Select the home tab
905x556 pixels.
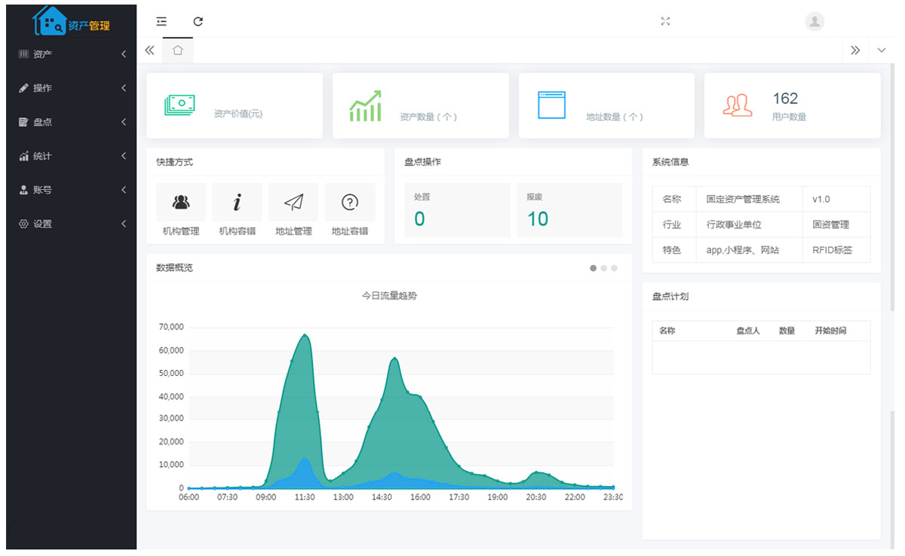[178, 50]
